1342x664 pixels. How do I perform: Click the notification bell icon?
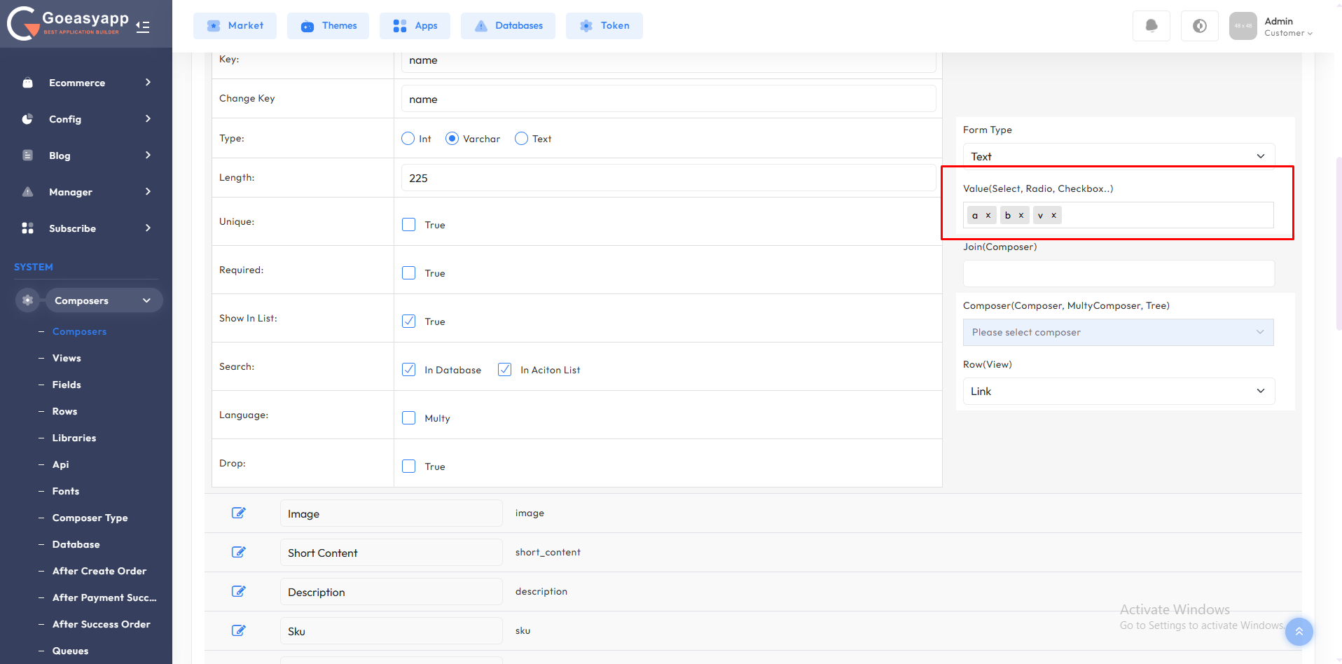(x=1151, y=26)
